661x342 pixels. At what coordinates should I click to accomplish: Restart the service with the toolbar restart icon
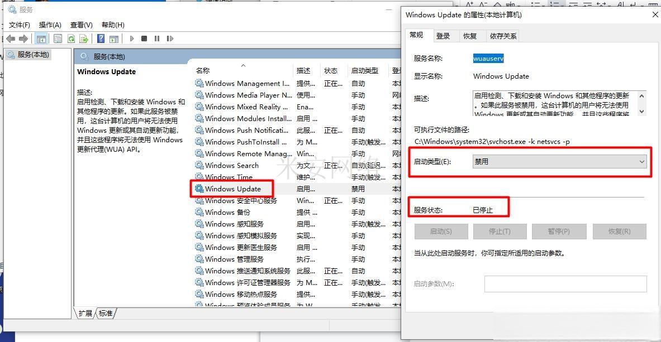[170, 38]
